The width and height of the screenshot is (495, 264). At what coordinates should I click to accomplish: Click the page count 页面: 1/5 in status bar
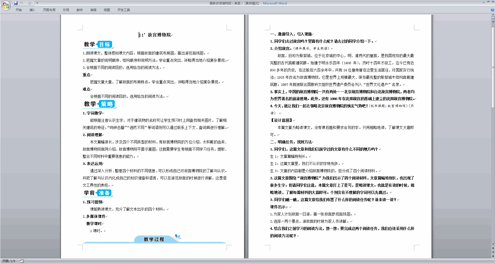pyautogui.click(x=9, y=261)
